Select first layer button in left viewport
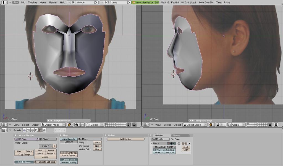The width and height of the screenshot is (283, 166). tap(106, 124)
